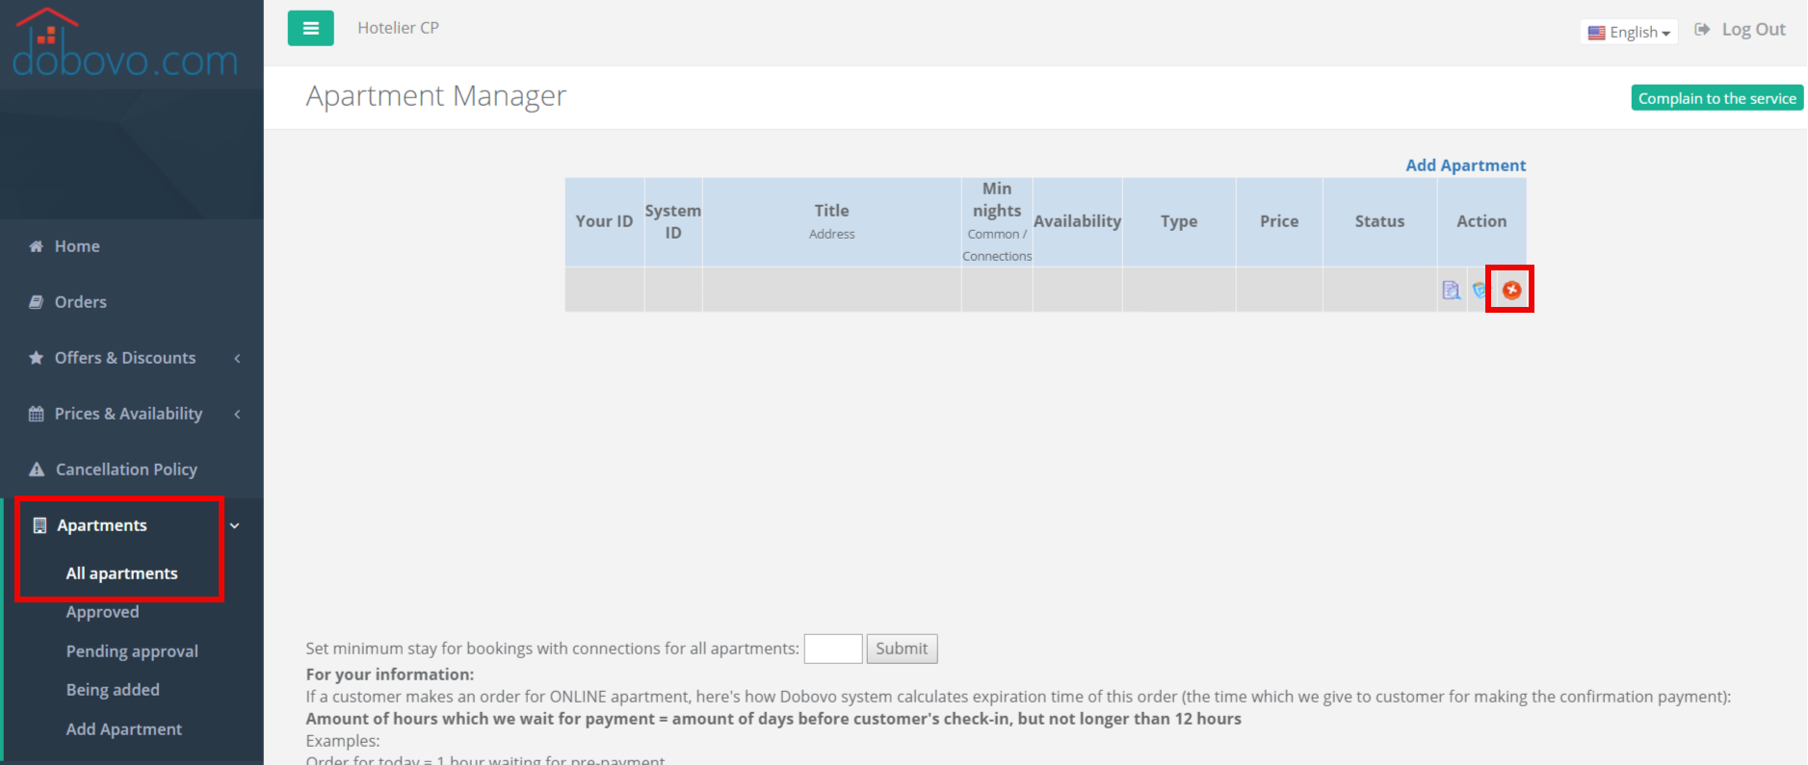Click the blue edit apartment icon
This screenshot has height=765, width=1808.
tap(1480, 290)
